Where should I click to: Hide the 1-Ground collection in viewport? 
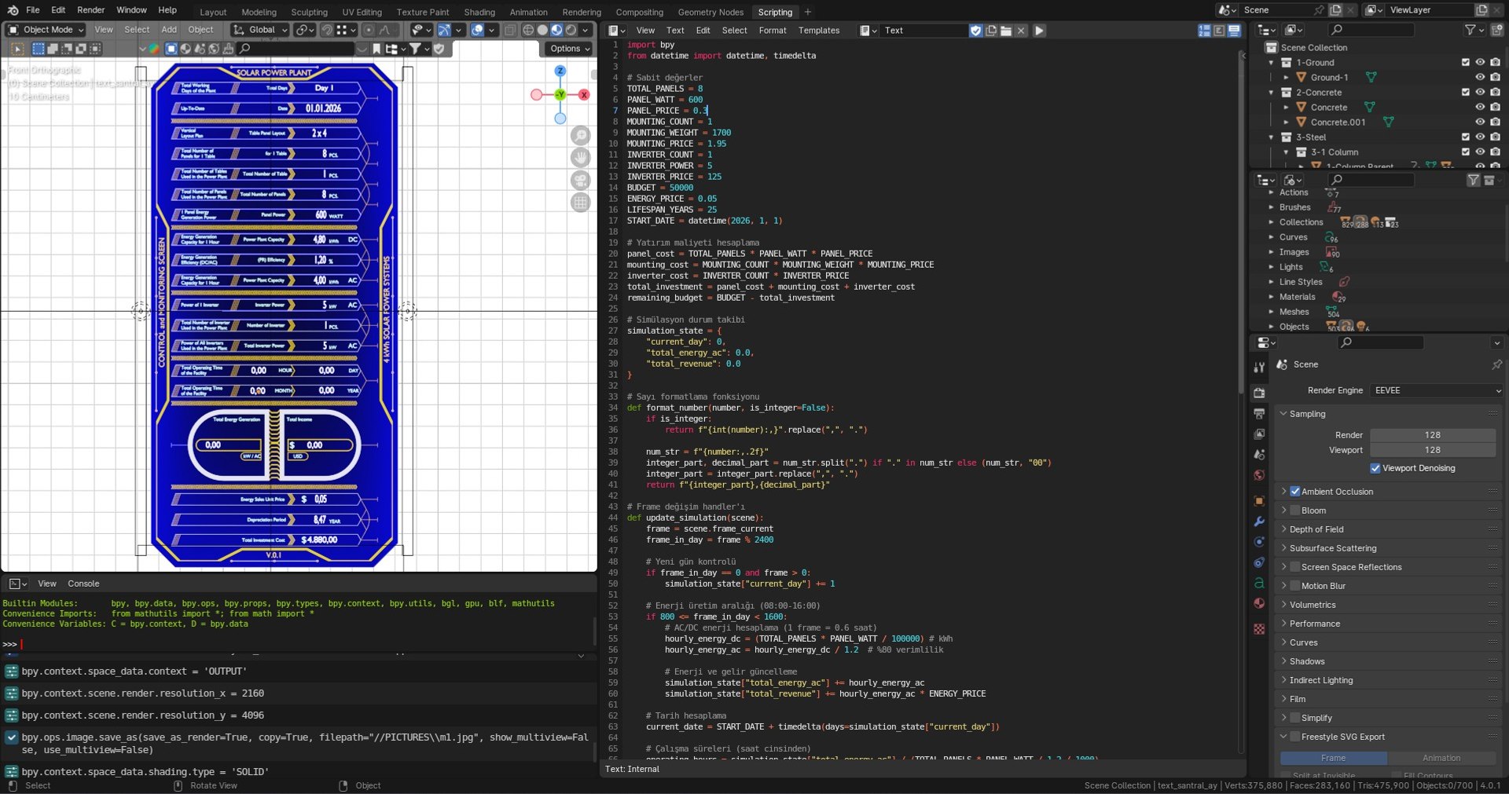(1480, 62)
